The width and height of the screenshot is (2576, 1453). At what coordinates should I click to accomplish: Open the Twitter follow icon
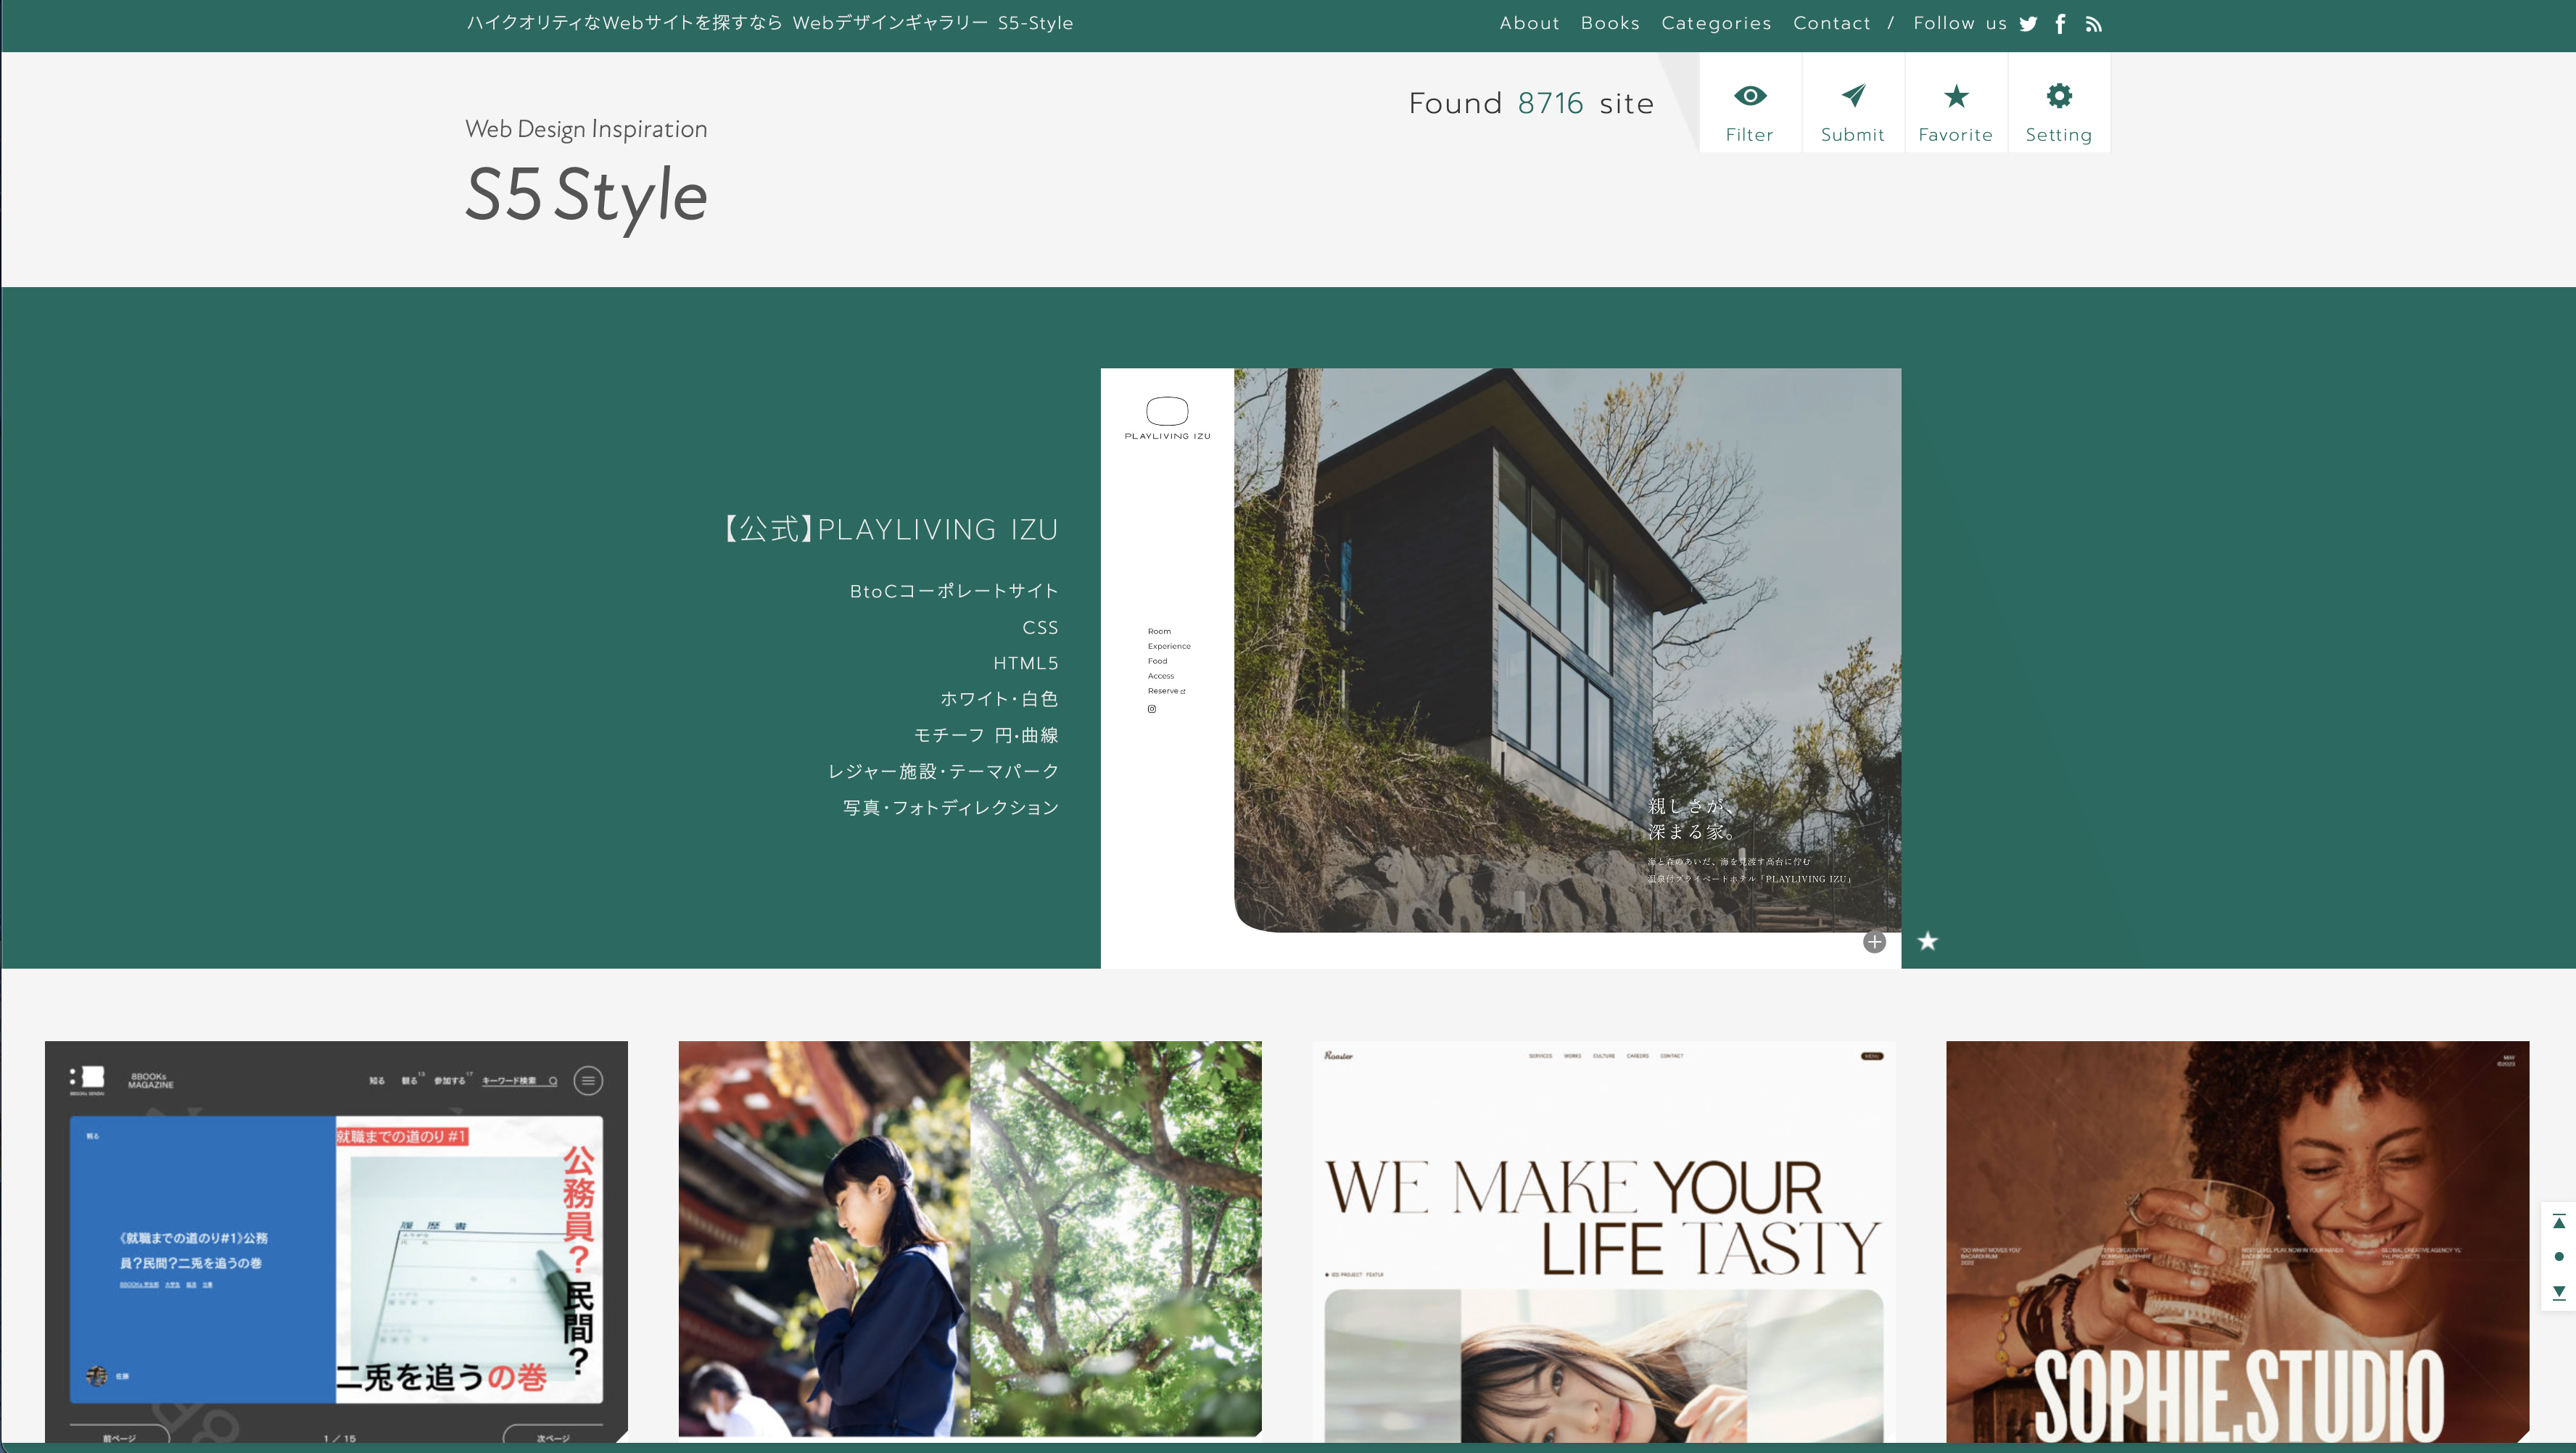coord(2028,24)
